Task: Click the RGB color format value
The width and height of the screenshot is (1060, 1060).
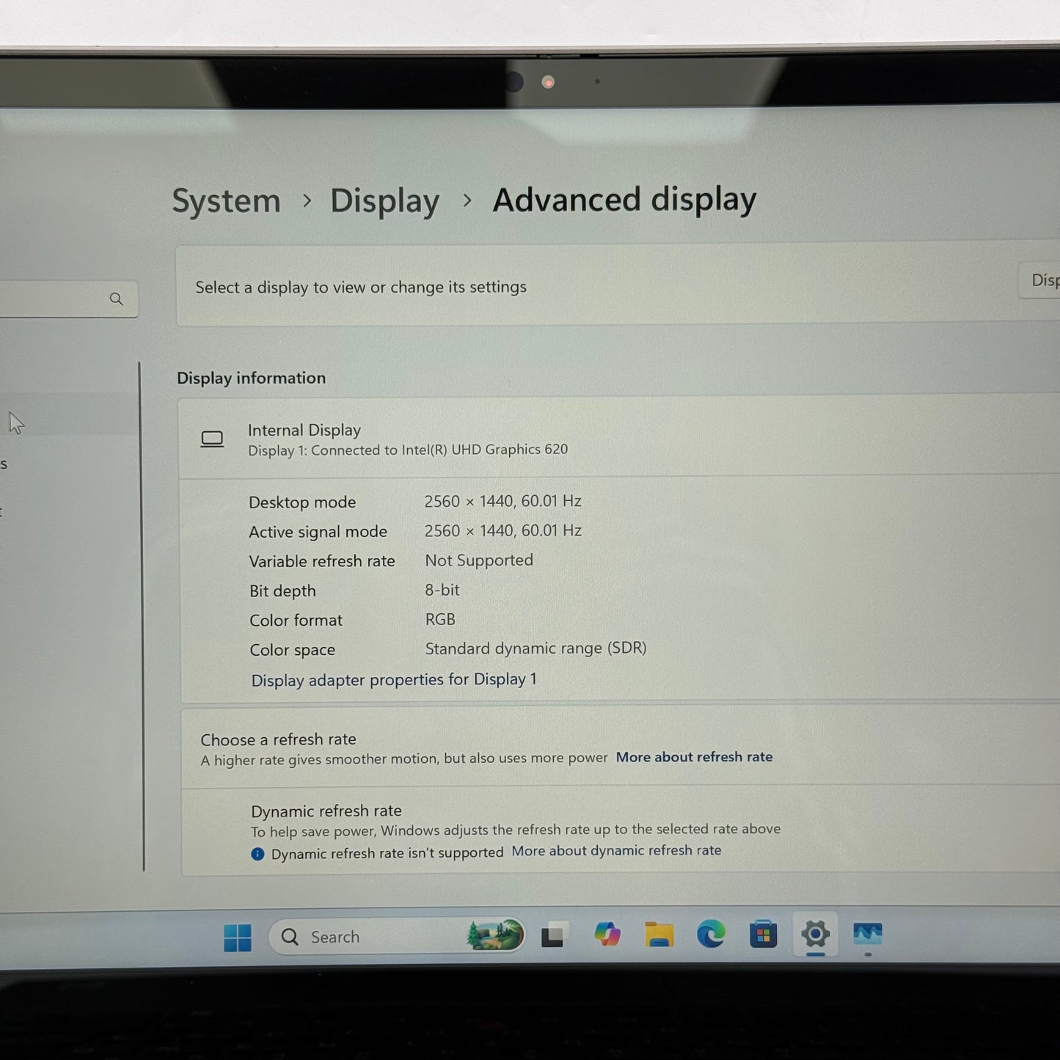Action: point(440,619)
